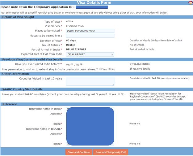Viewport: 193px width, 156px height.
Task: Click eTOURIST VISA service text
Action: tap(75, 26)
